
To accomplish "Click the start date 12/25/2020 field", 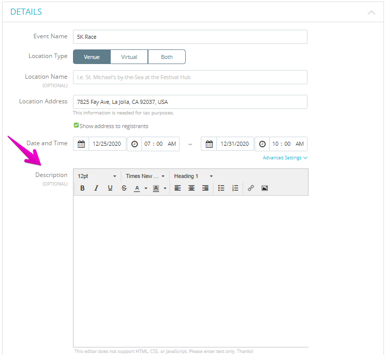I will pyautogui.click(x=107, y=144).
